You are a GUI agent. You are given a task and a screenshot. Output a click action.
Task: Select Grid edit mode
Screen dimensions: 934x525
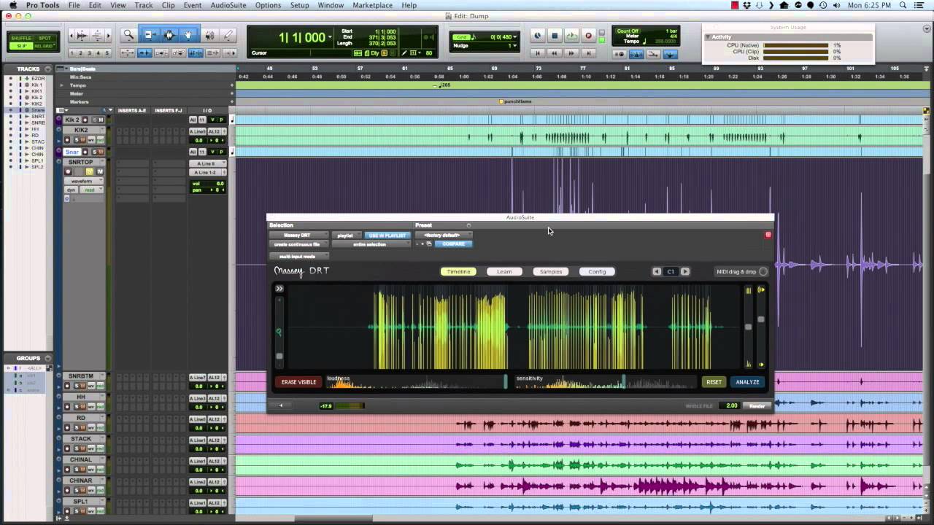click(45, 46)
